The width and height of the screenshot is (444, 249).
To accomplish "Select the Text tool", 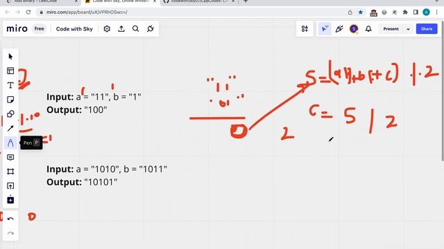I will point(10,85).
